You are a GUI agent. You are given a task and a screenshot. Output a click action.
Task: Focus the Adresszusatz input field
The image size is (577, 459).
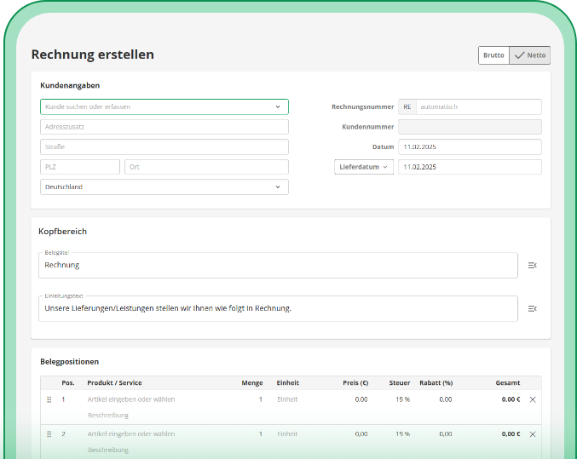click(164, 127)
